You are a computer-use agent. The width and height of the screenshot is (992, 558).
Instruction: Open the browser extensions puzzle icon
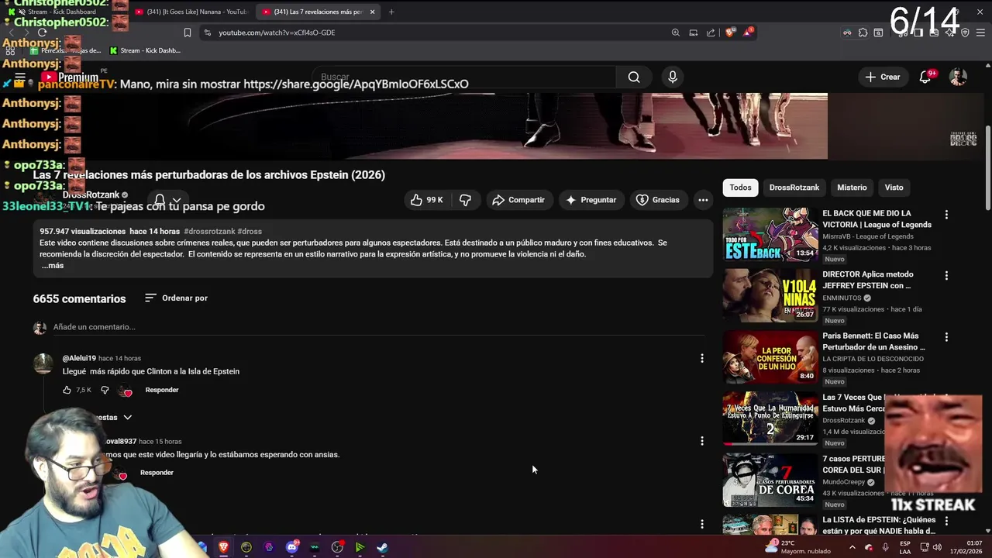863,33
